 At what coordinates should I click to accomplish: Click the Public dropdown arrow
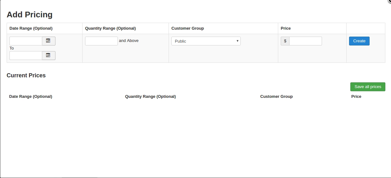(x=237, y=41)
